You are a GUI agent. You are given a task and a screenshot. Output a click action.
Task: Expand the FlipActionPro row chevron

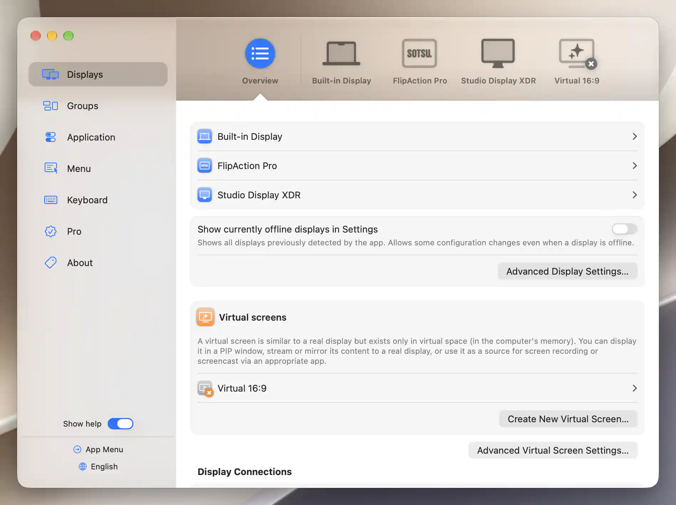click(634, 166)
